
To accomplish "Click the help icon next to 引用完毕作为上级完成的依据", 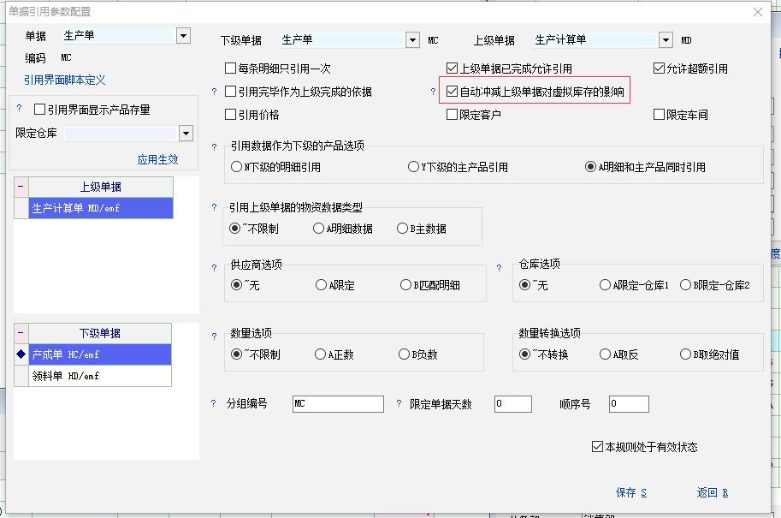I will click(x=215, y=92).
